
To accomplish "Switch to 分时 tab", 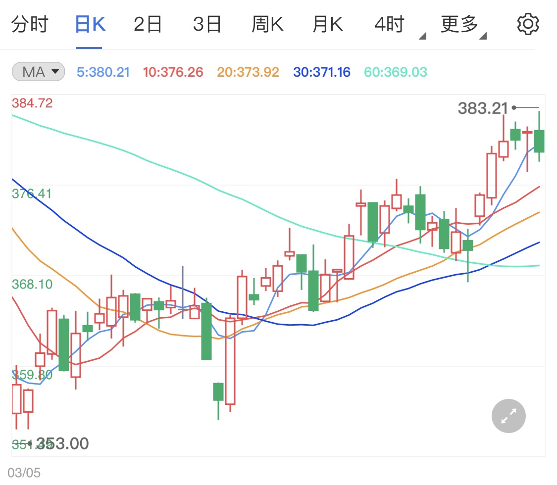I will point(30,25).
